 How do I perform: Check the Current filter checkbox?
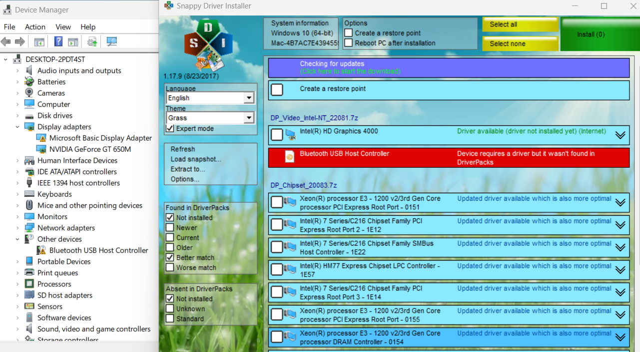[170, 238]
